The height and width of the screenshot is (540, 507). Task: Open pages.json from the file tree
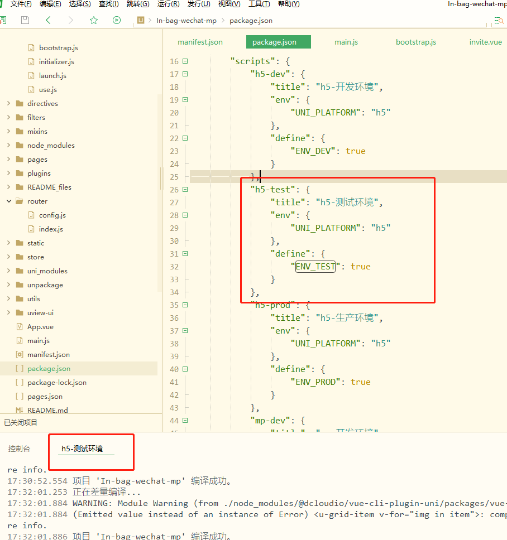45,397
